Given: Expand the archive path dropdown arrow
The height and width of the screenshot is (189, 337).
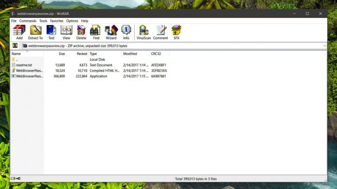Looking at the screenshot, I should [x=324, y=46].
